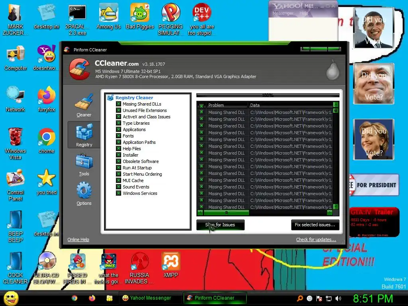Launch chome browser shortcut
Screen dimensions: 408x306
[46, 141]
